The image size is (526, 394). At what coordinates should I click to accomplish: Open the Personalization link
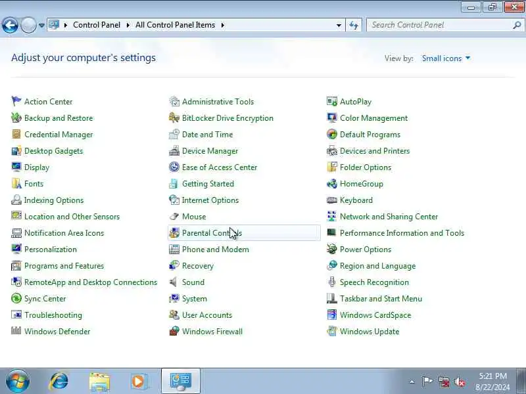pos(51,250)
